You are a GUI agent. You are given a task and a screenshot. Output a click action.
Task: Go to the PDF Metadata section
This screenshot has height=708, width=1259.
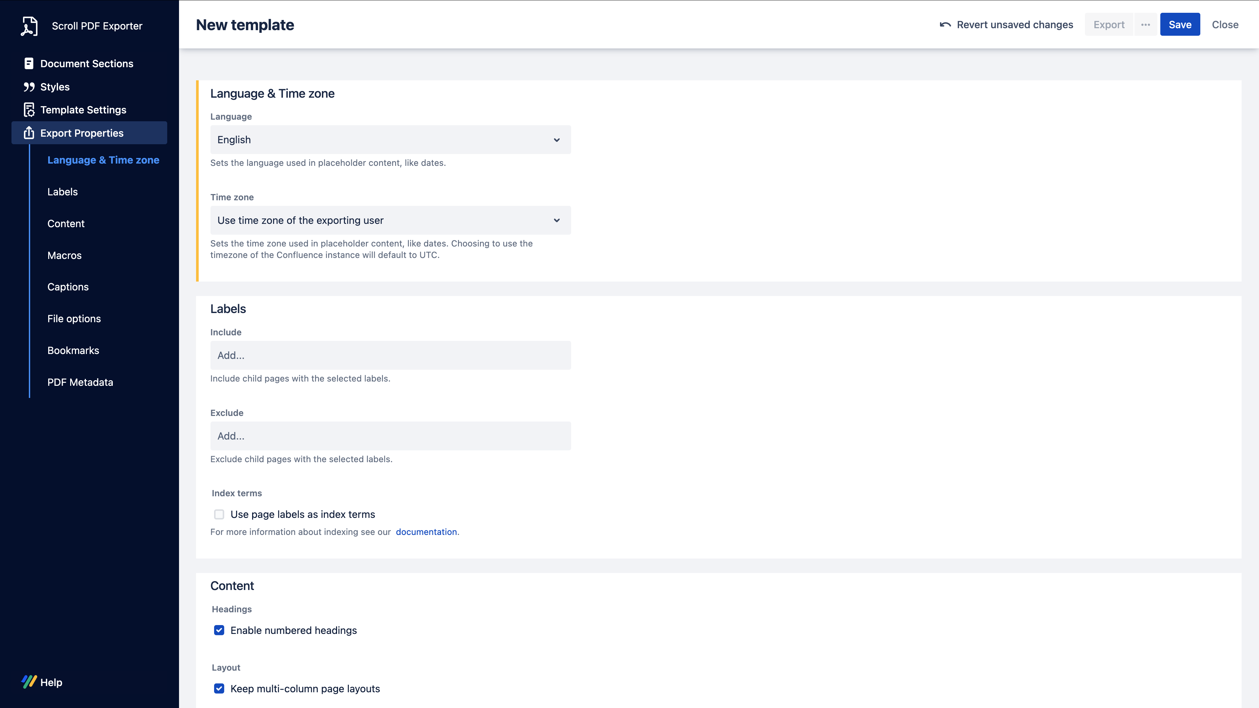coord(80,383)
